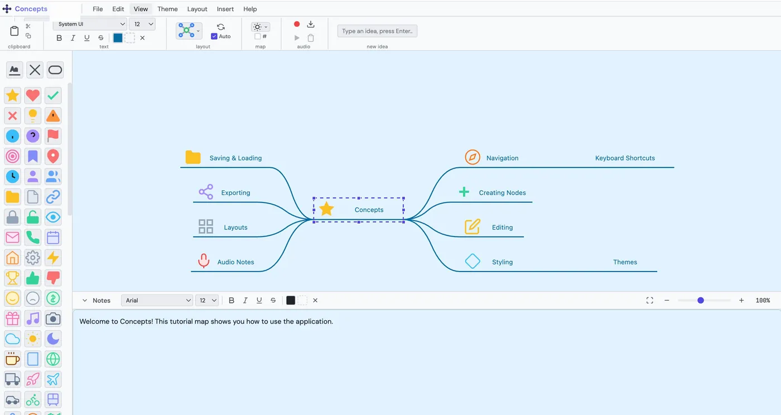Pick the blue clock icon from the palette
This screenshot has height=415, width=781.
click(12, 176)
